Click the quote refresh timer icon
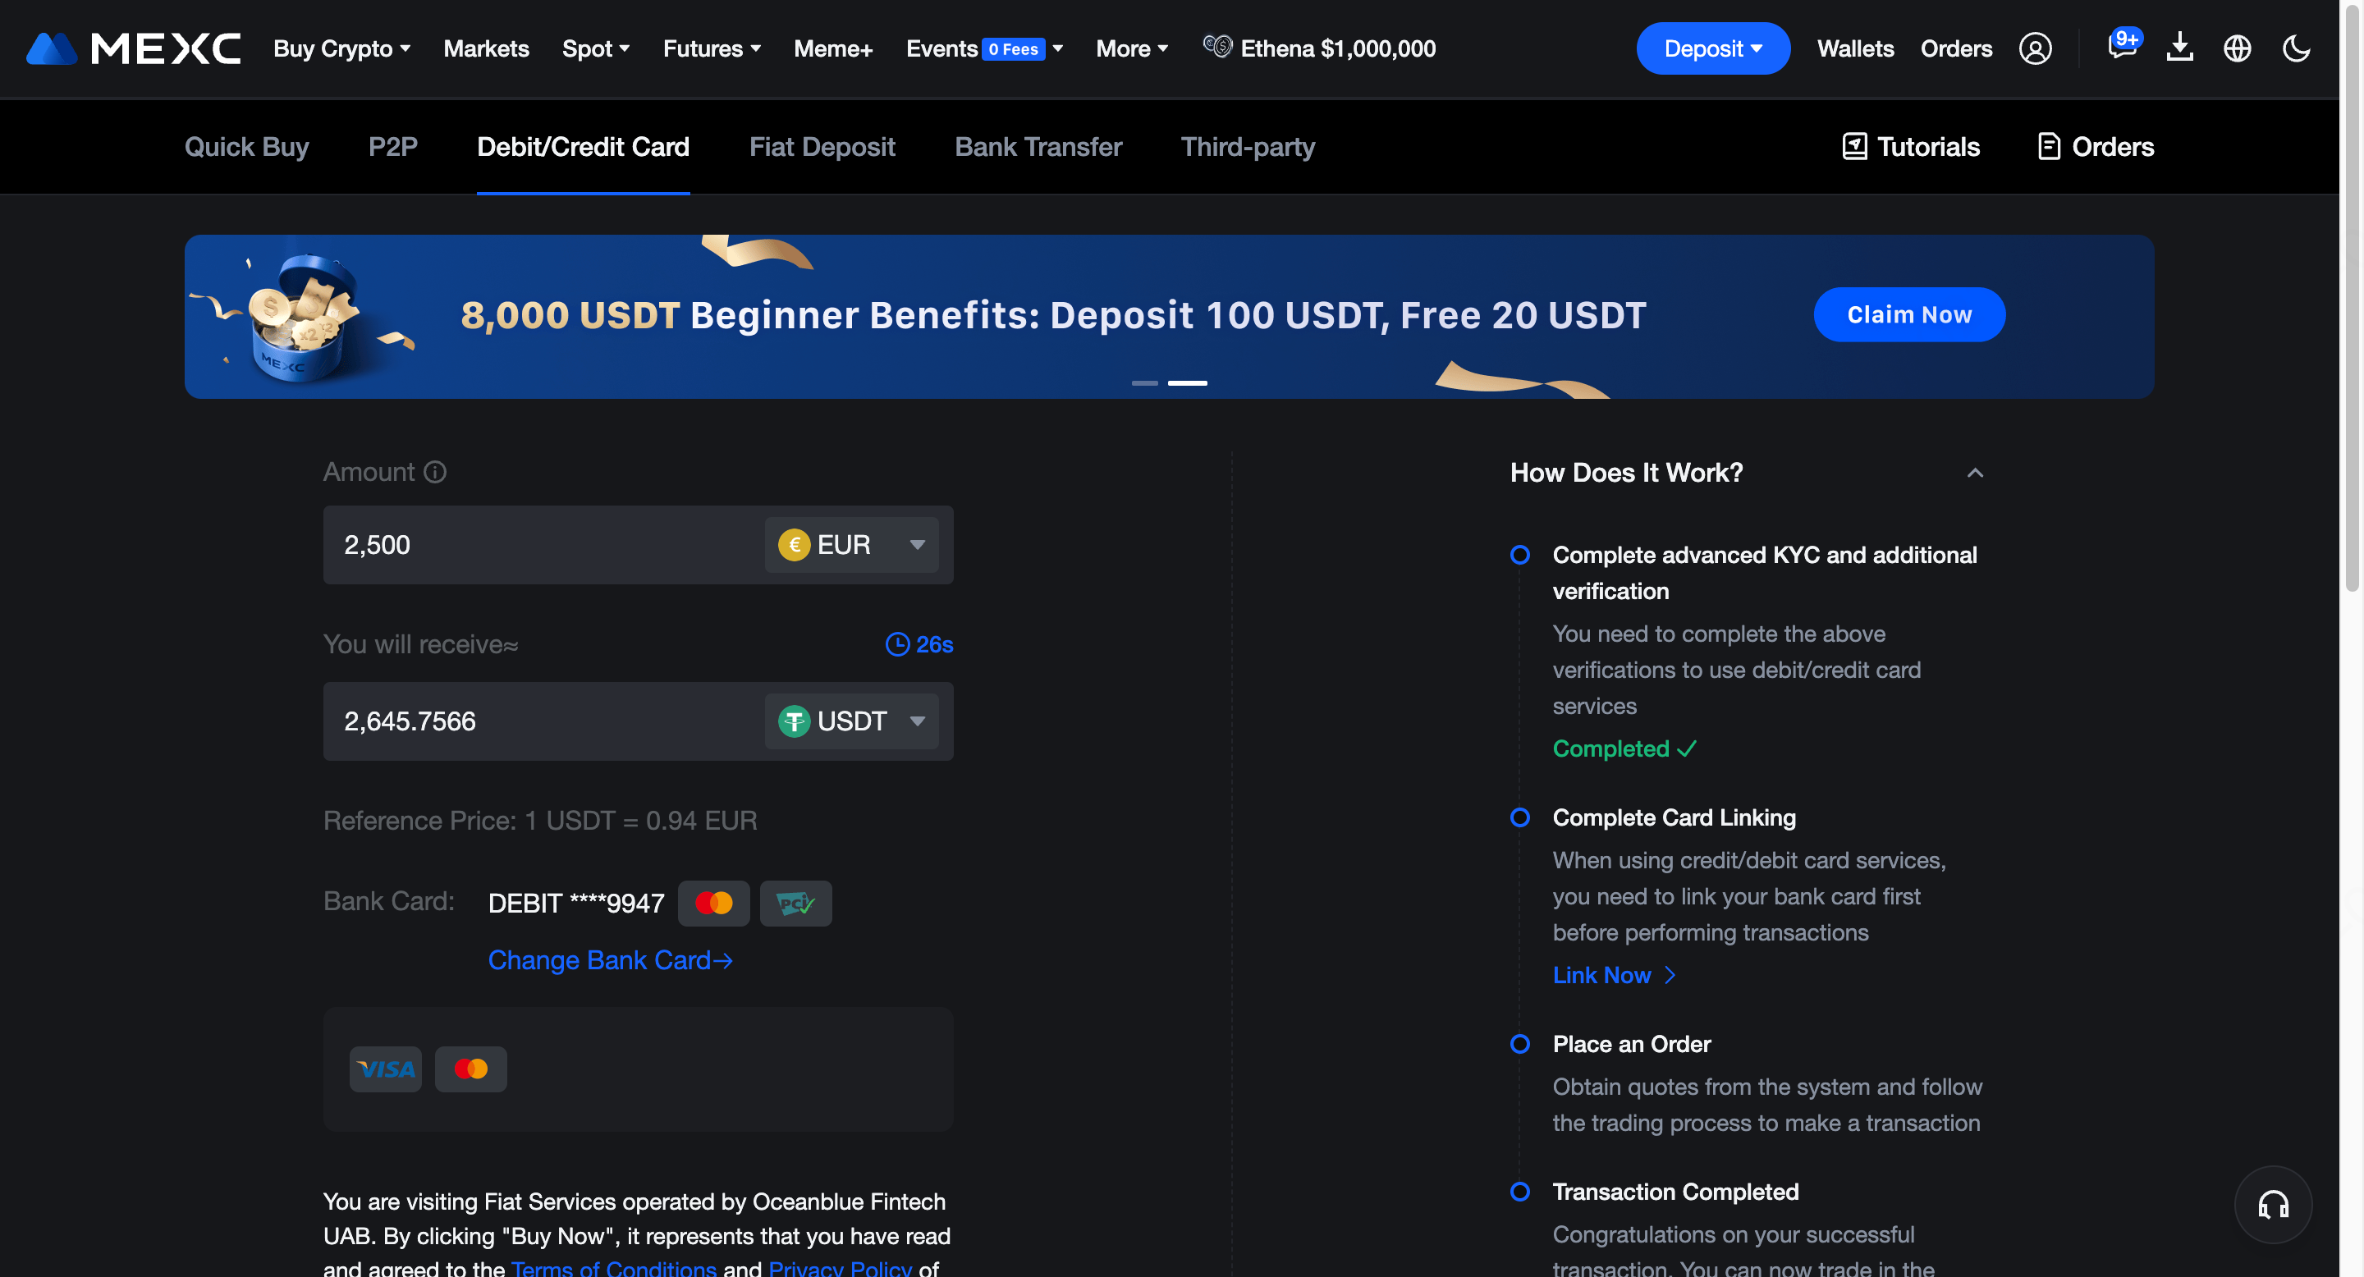The image size is (2364, 1277). (x=896, y=645)
